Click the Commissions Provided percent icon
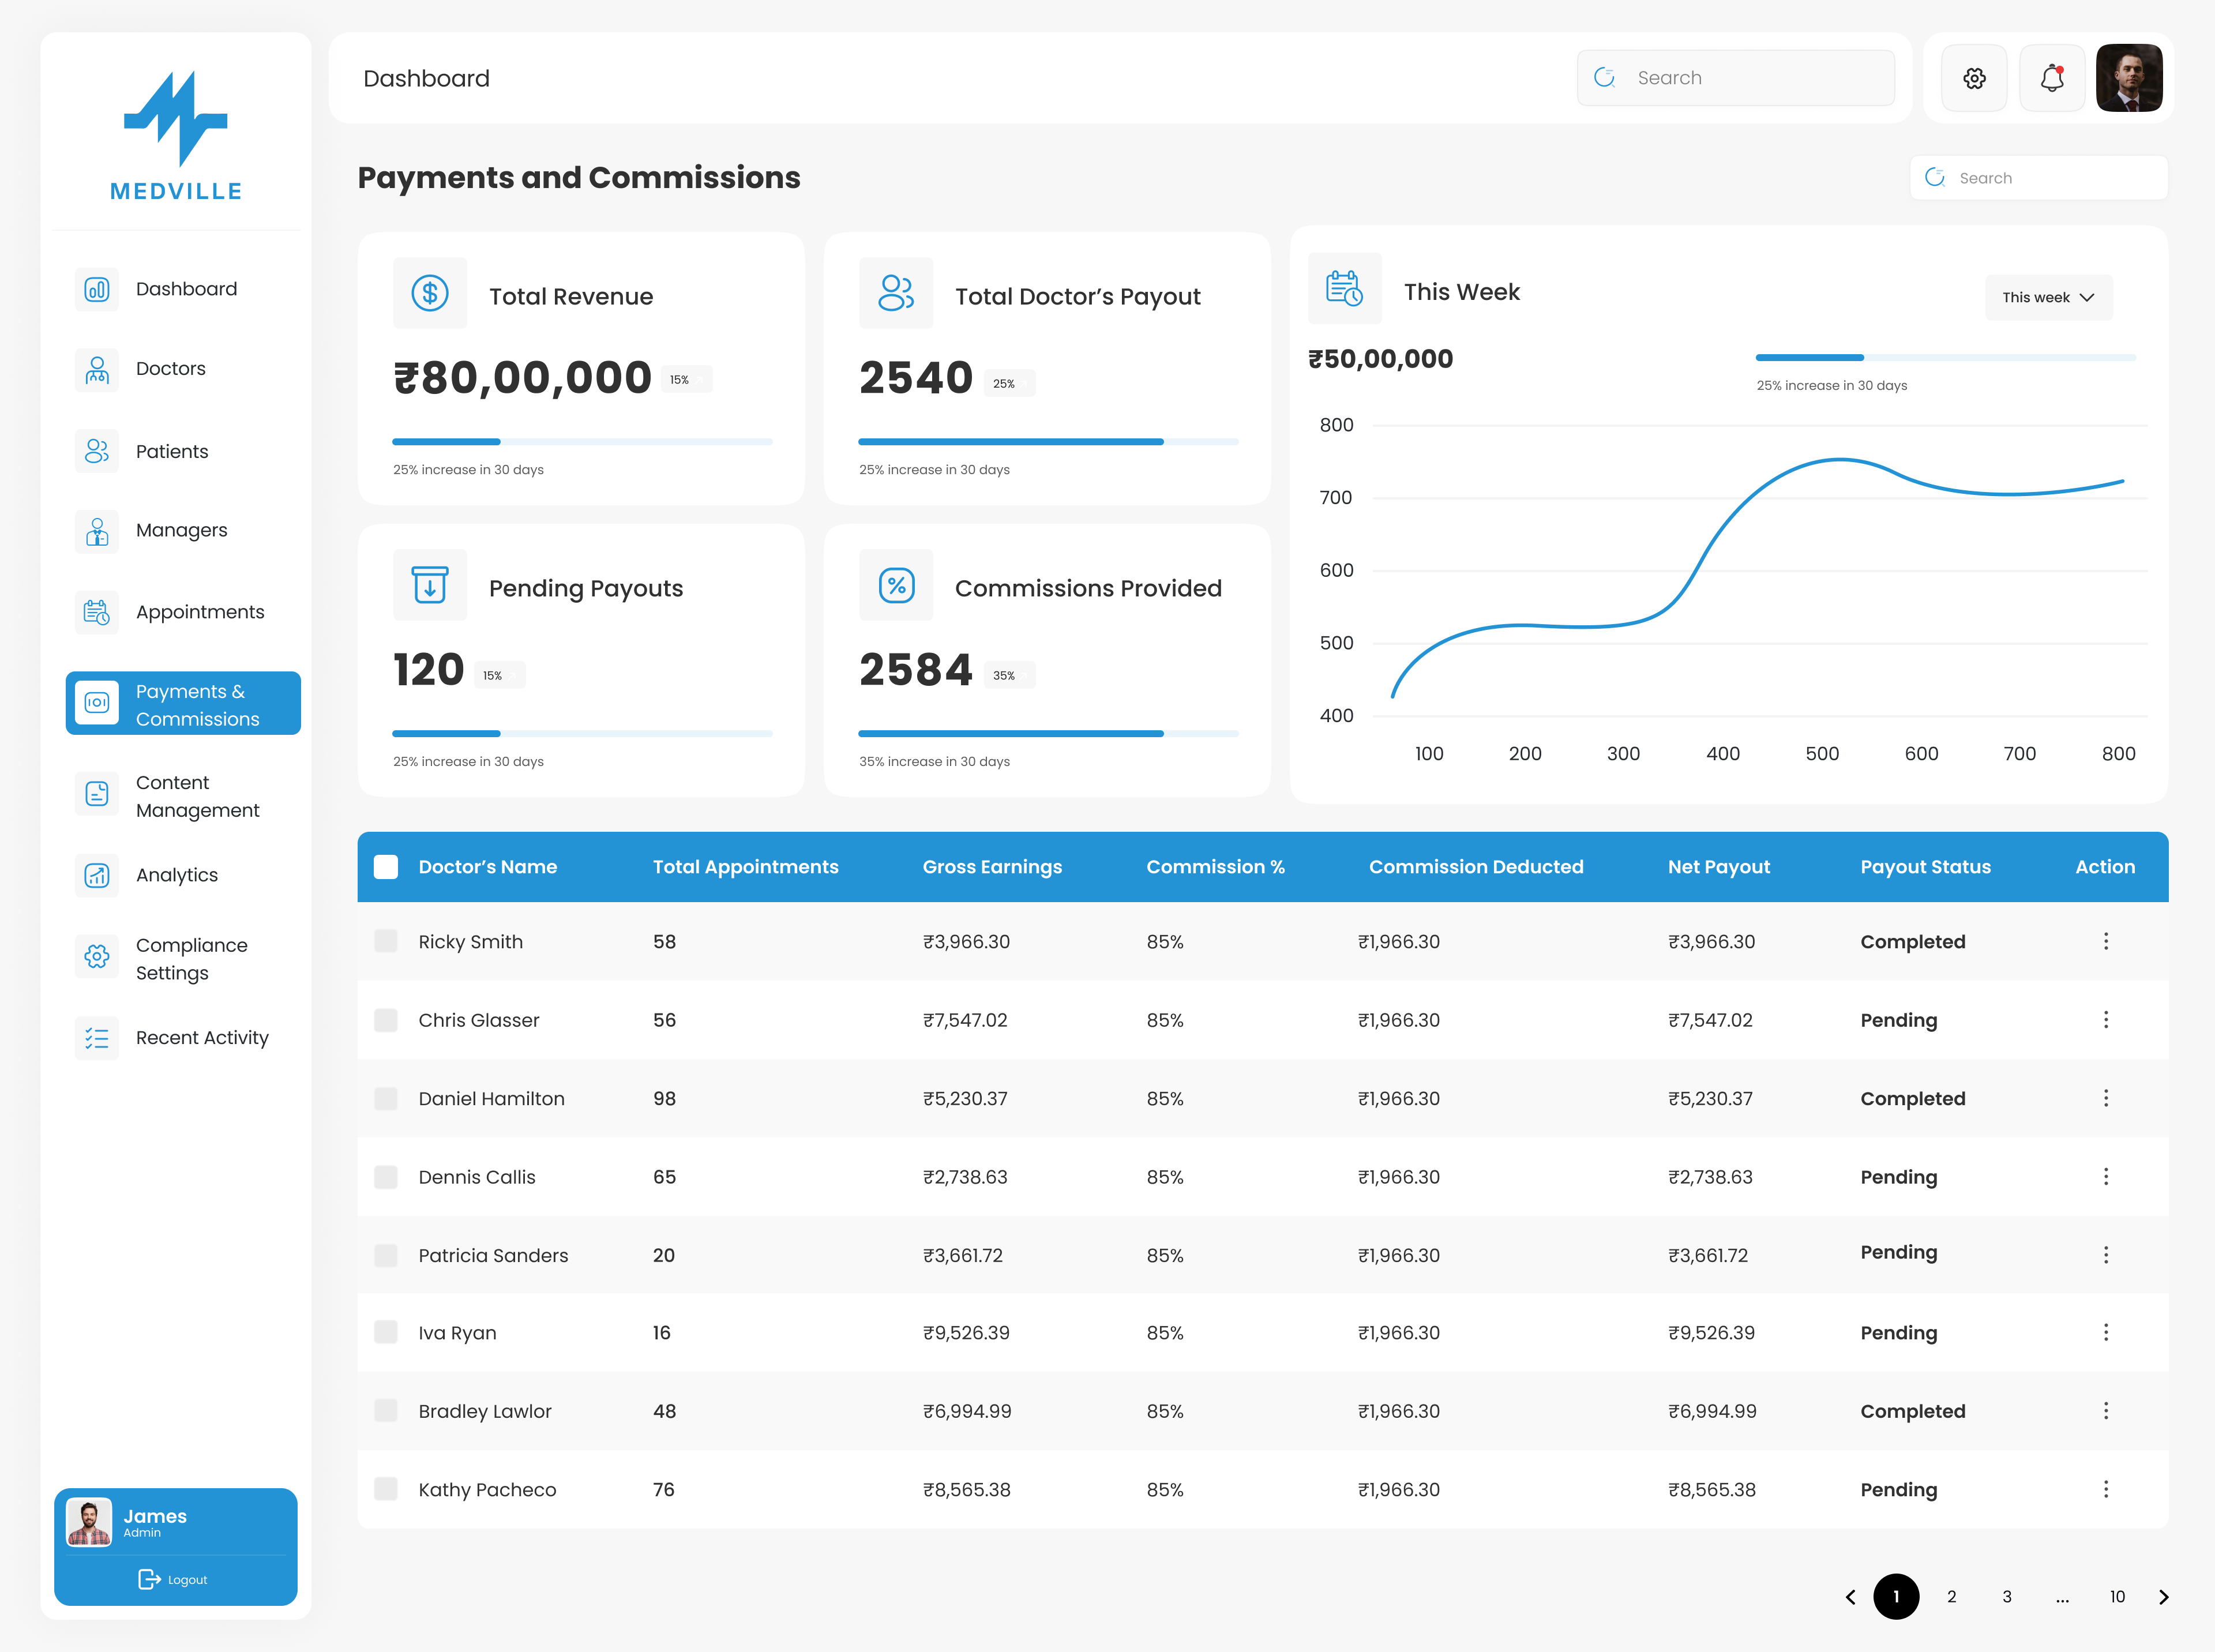The height and width of the screenshot is (1652, 2215). click(896, 585)
